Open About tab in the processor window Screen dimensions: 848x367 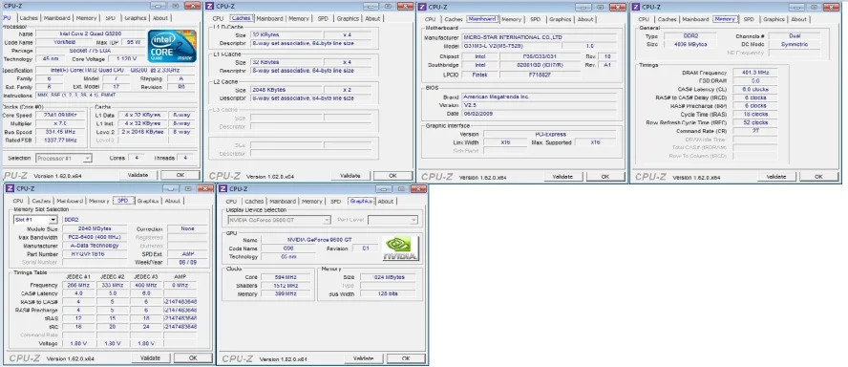(160, 18)
